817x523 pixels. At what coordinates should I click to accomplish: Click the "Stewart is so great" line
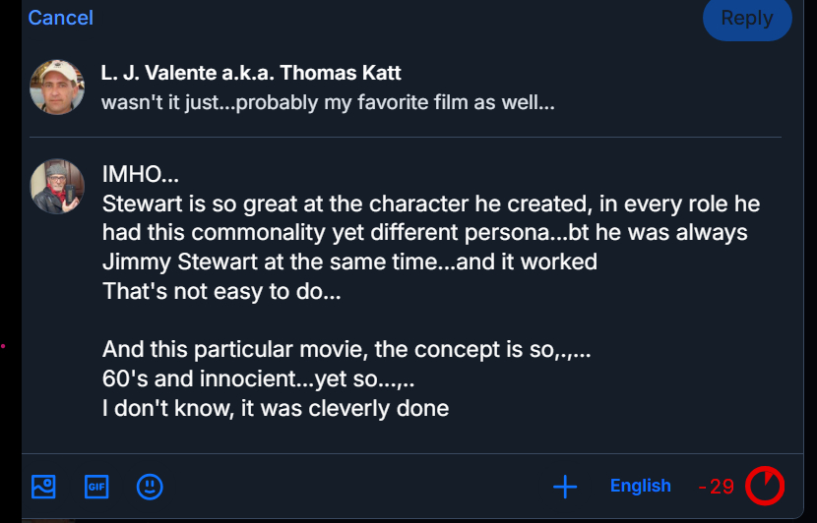click(x=430, y=204)
